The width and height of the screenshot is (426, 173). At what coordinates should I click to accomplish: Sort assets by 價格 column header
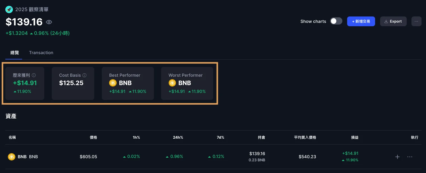click(x=93, y=138)
